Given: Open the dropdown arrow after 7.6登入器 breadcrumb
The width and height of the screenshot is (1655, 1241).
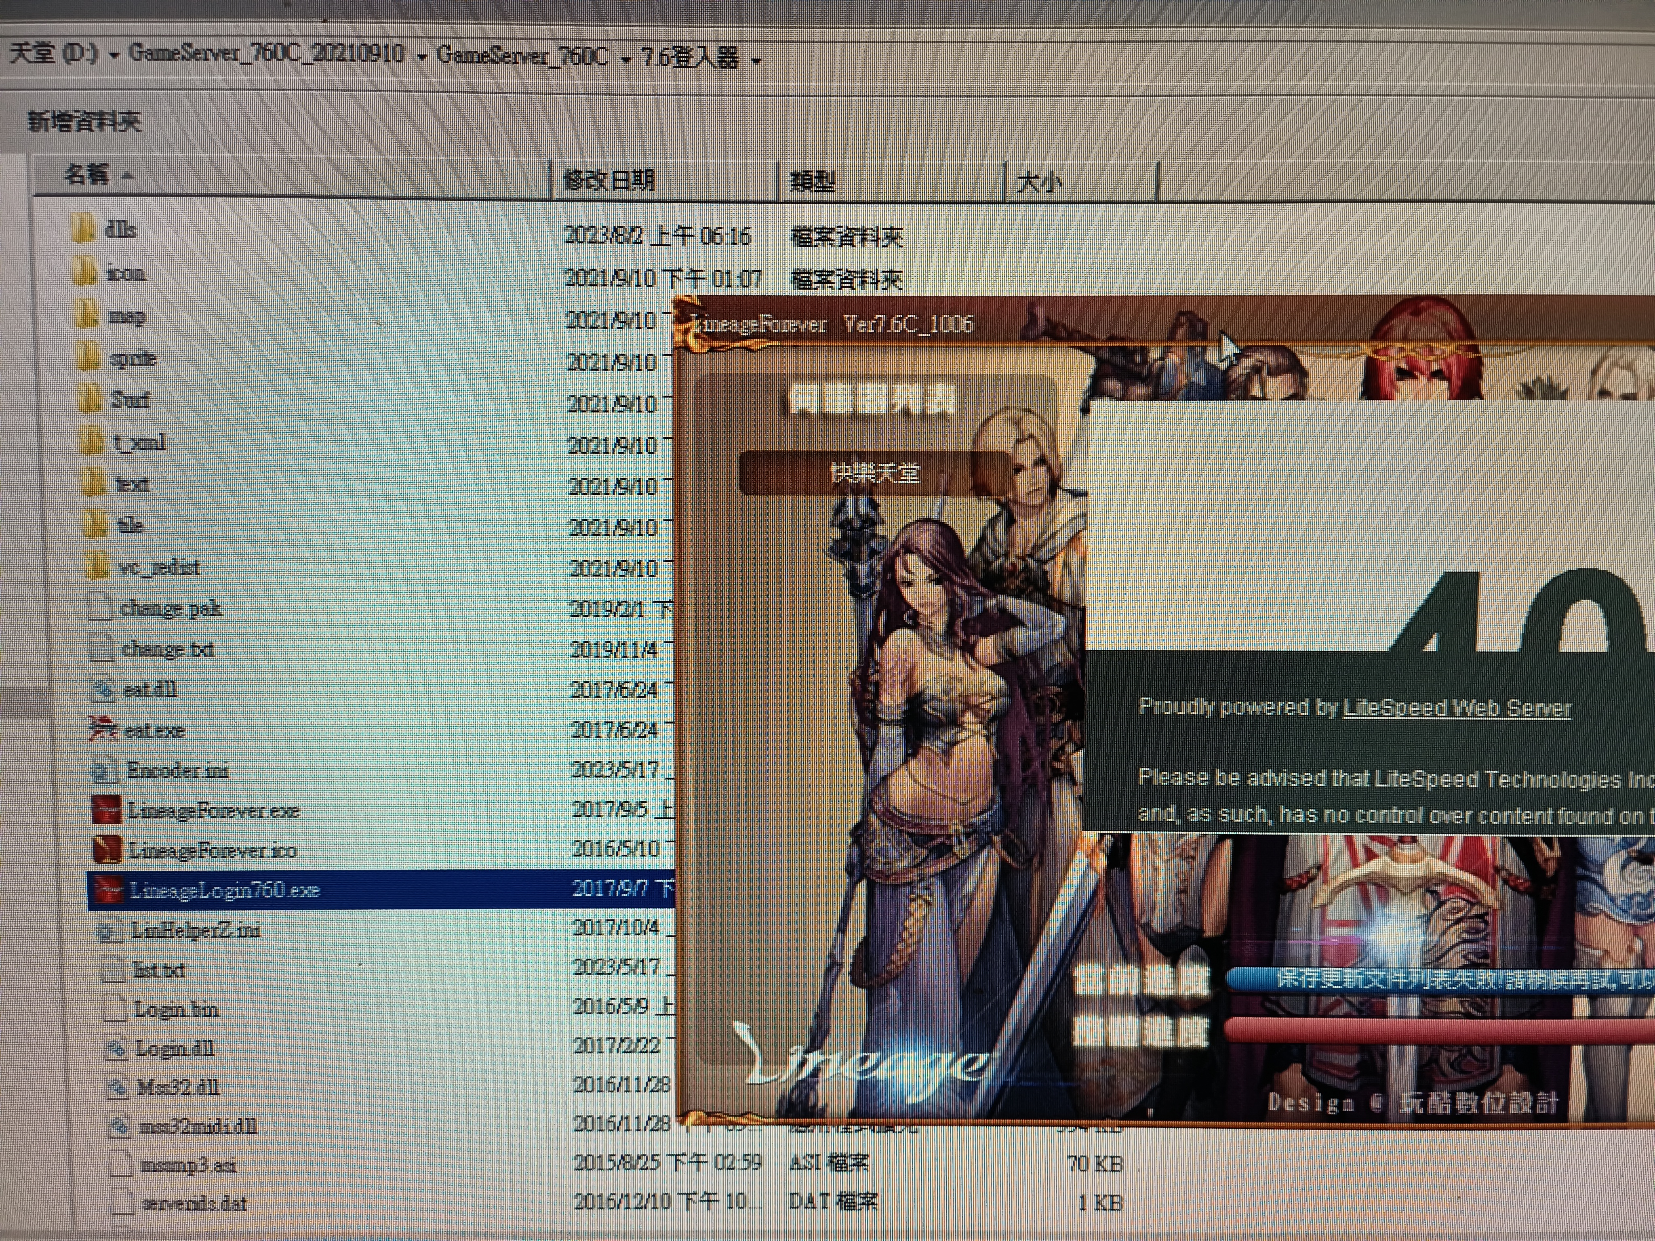Looking at the screenshot, I should (x=756, y=60).
